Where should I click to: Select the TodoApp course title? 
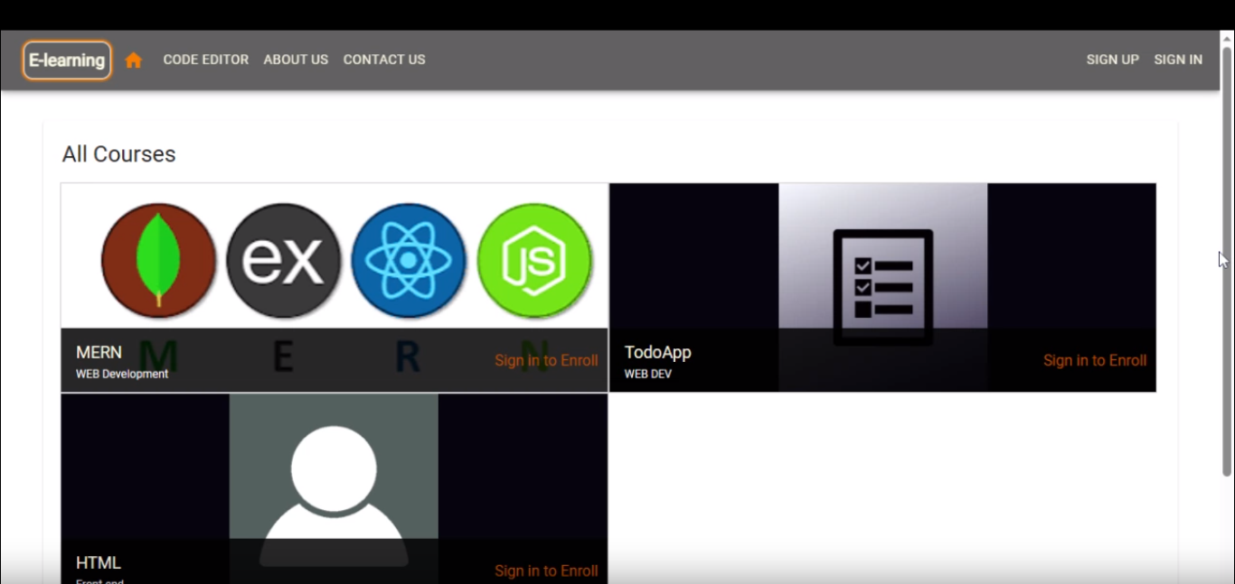click(x=657, y=352)
